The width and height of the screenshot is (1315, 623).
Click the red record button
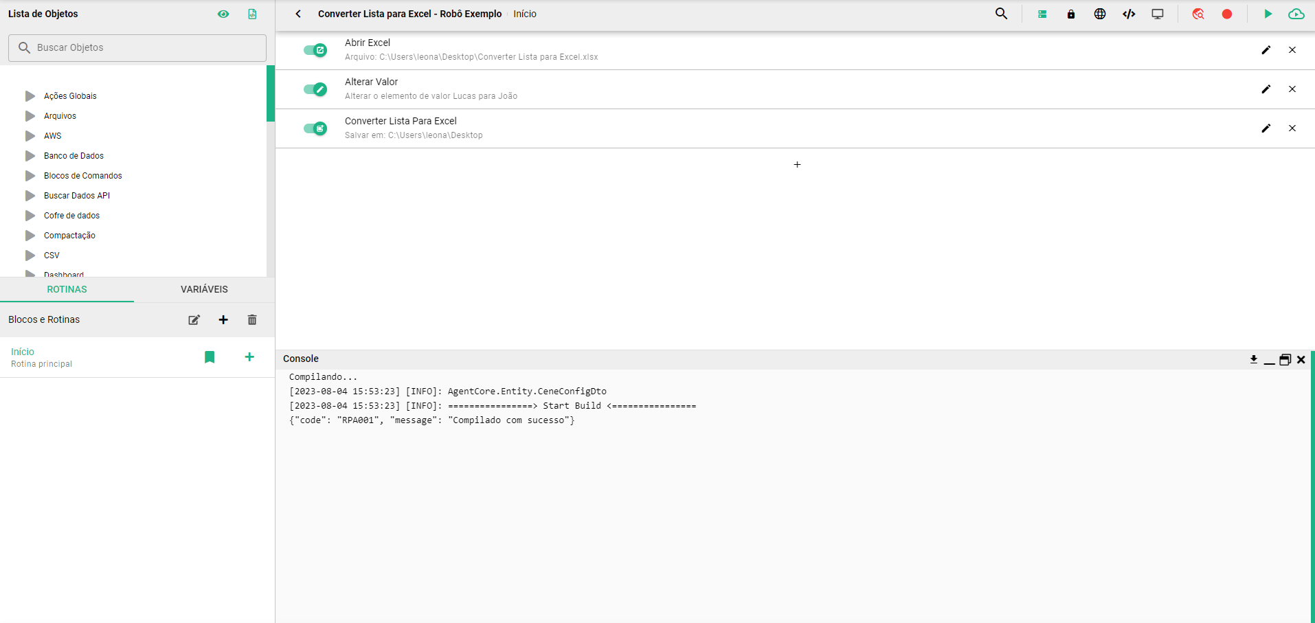click(x=1227, y=14)
